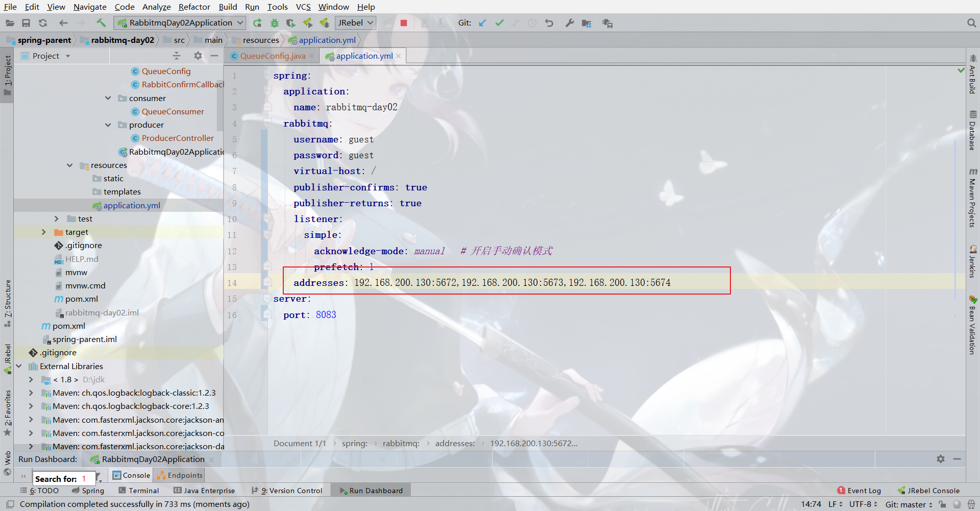Open the VCS menu

[303, 7]
